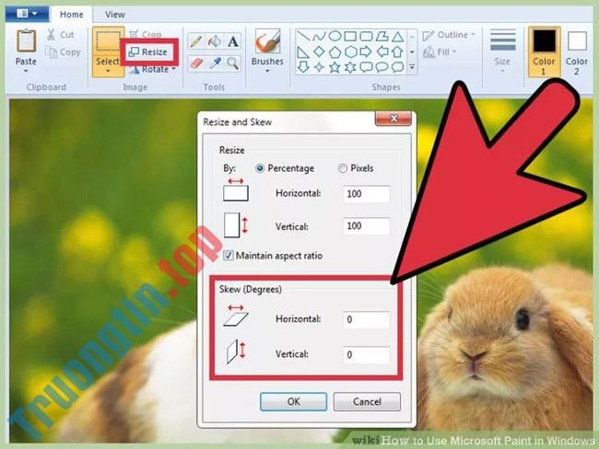Choose the Line shape
Viewport: 599px width, 449px height.
(303, 37)
